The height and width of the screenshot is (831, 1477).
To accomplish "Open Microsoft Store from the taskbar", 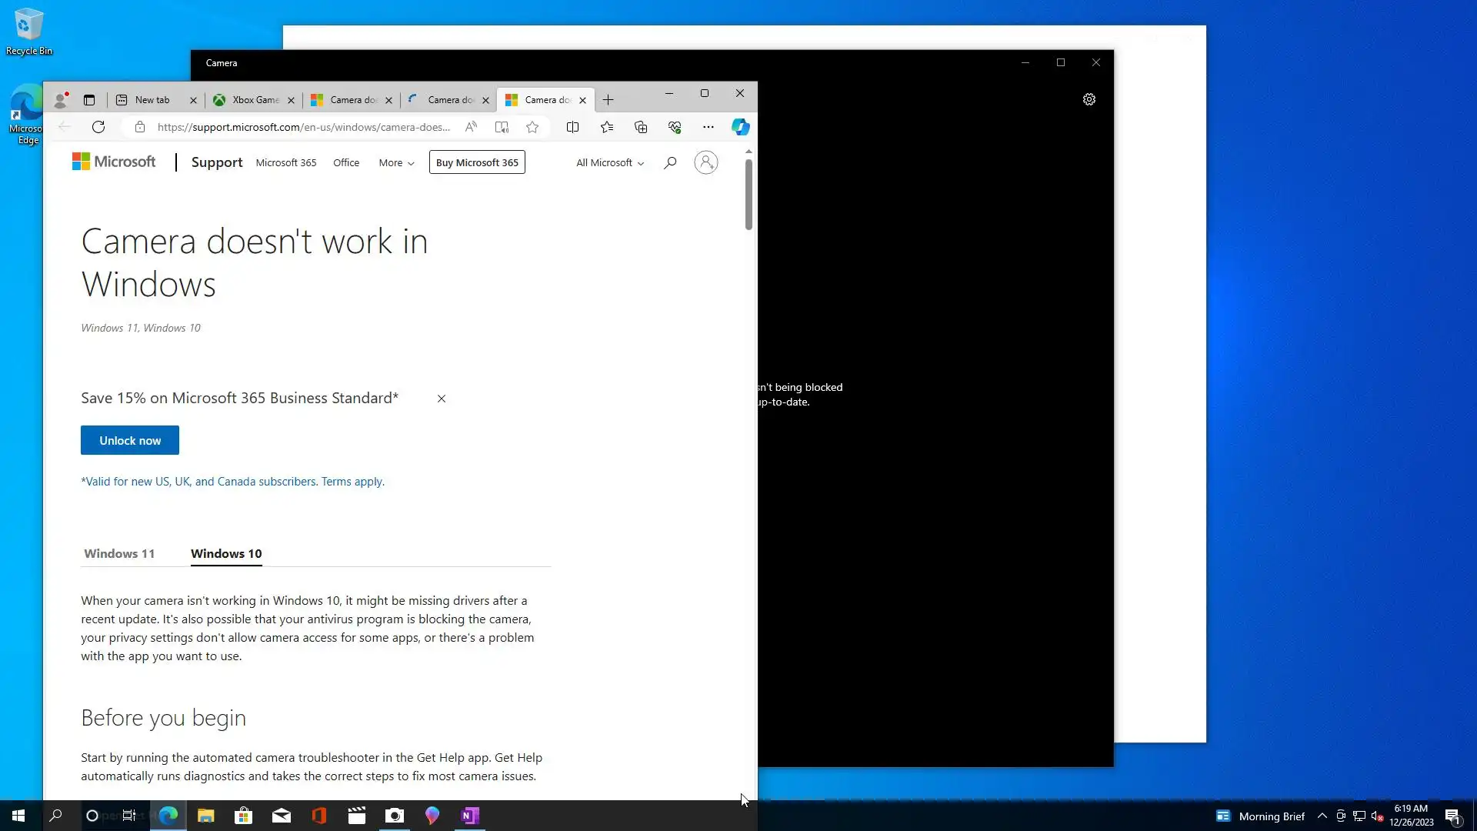I will [243, 816].
